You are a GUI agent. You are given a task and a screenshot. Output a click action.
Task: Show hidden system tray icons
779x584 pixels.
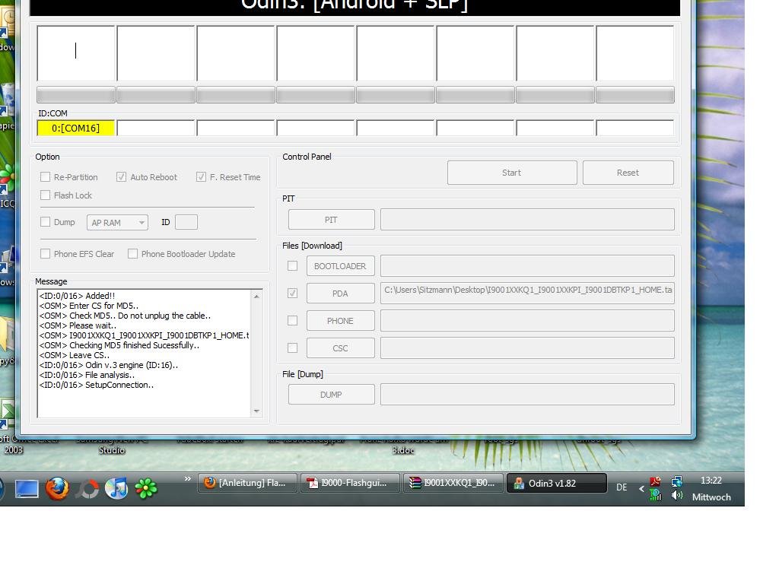click(x=641, y=489)
